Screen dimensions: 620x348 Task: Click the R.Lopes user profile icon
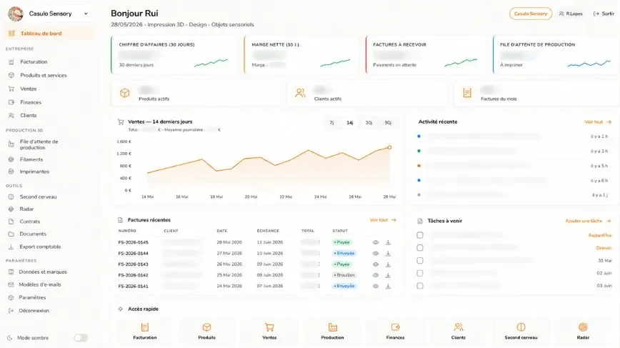(561, 14)
